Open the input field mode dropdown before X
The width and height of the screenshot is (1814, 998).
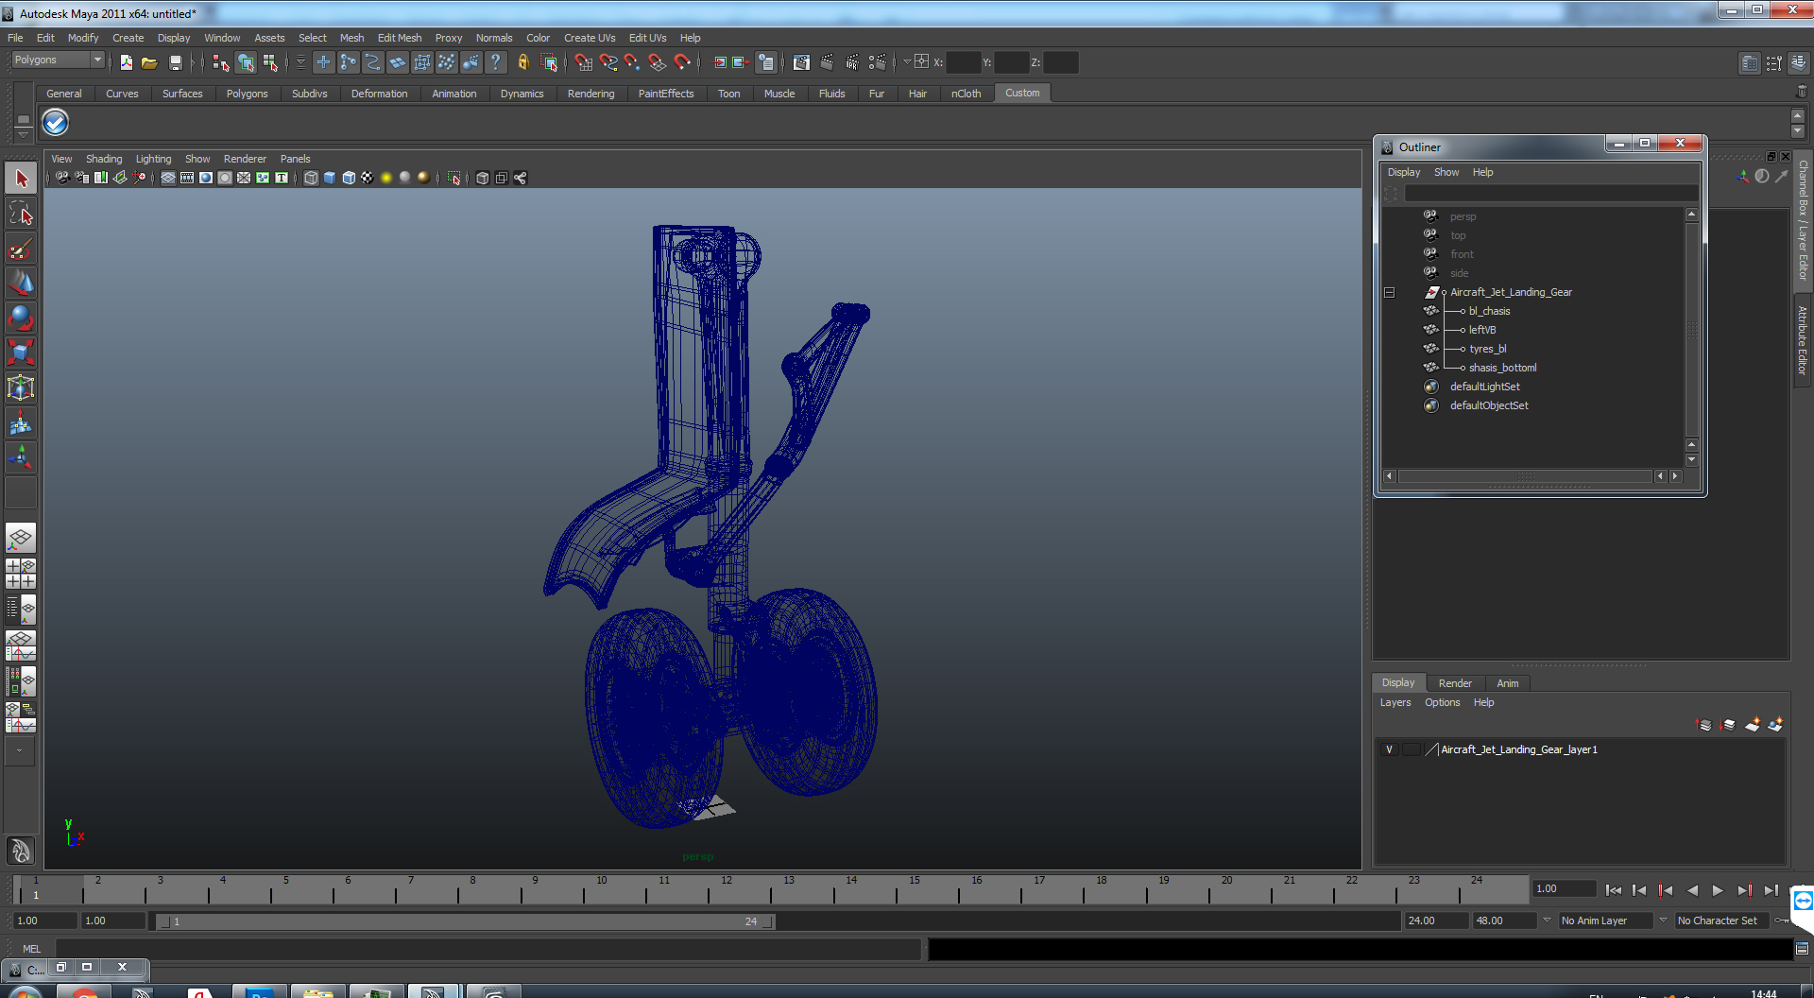(907, 62)
